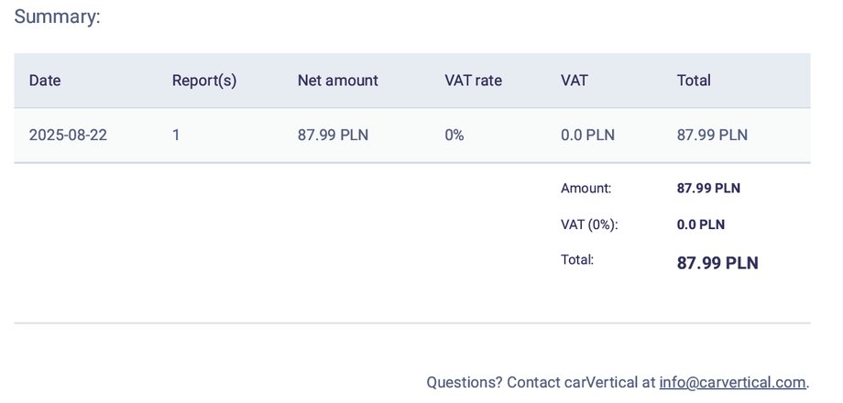The height and width of the screenshot is (403, 843).
Task: Click the VAT rate column header
Action: click(x=473, y=81)
